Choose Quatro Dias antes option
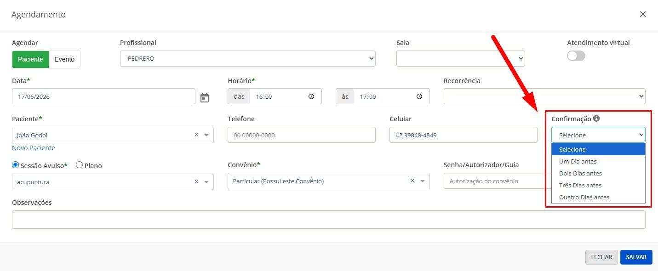 point(598,197)
